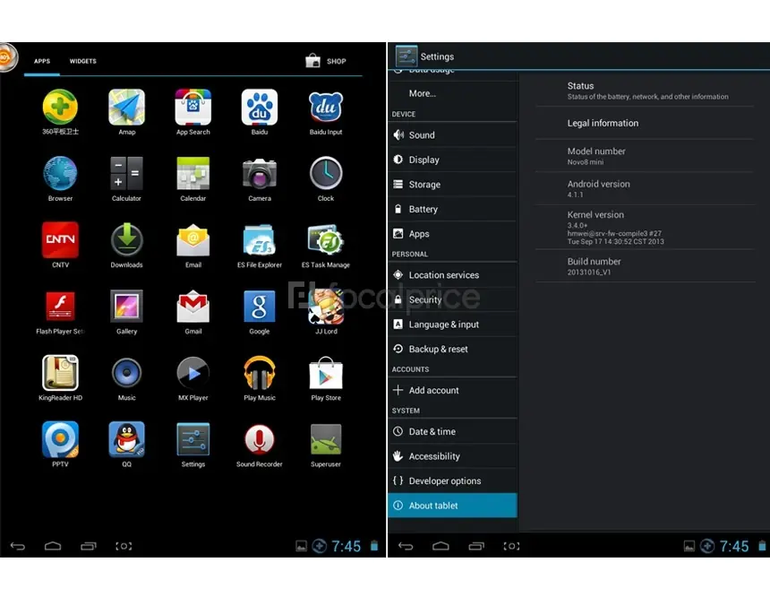Launch the Baidu app
This screenshot has height=597, width=770.
260,107
